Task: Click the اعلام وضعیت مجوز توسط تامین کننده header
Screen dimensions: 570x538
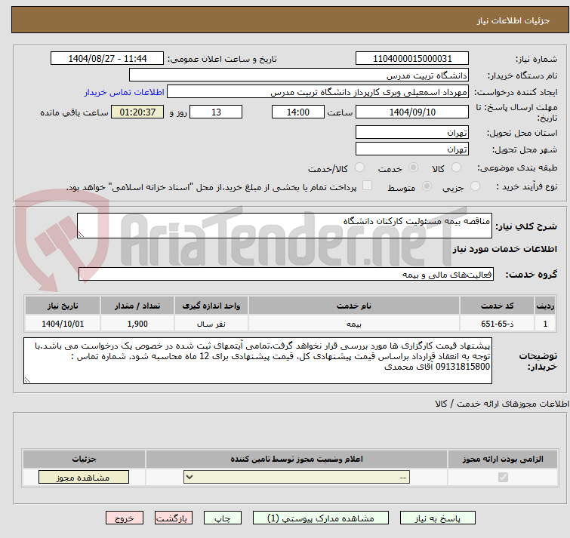Action: click(297, 460)
